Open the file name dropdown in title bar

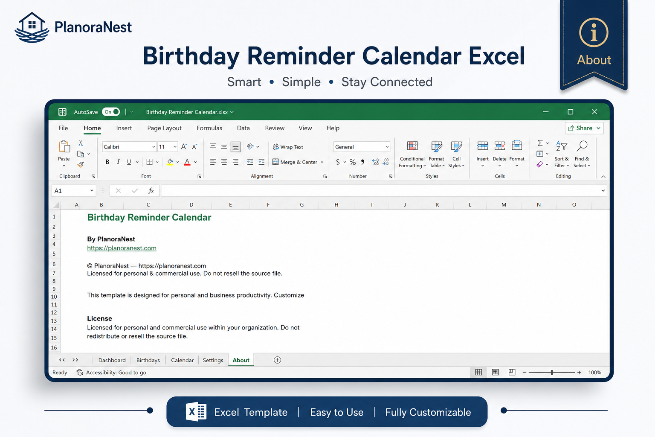point(232,112)
